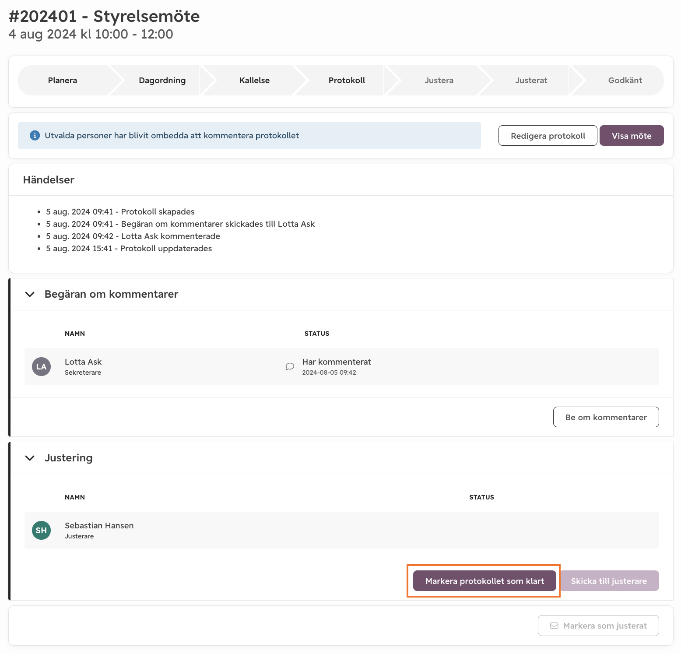Switch to the Kallelse step
This screenshot has height=654, width=681.
tap(254, 80)
